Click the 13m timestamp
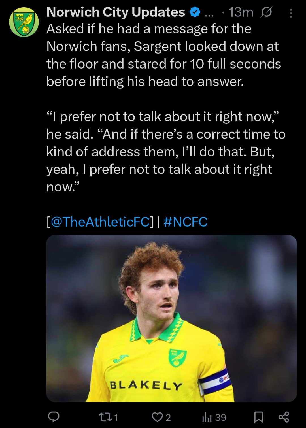Image resolution: width=306 pixels, height=428 pixels. tap(241, 12)
